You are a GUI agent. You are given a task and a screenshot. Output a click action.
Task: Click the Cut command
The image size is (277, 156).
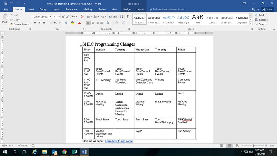coord(14,15)
